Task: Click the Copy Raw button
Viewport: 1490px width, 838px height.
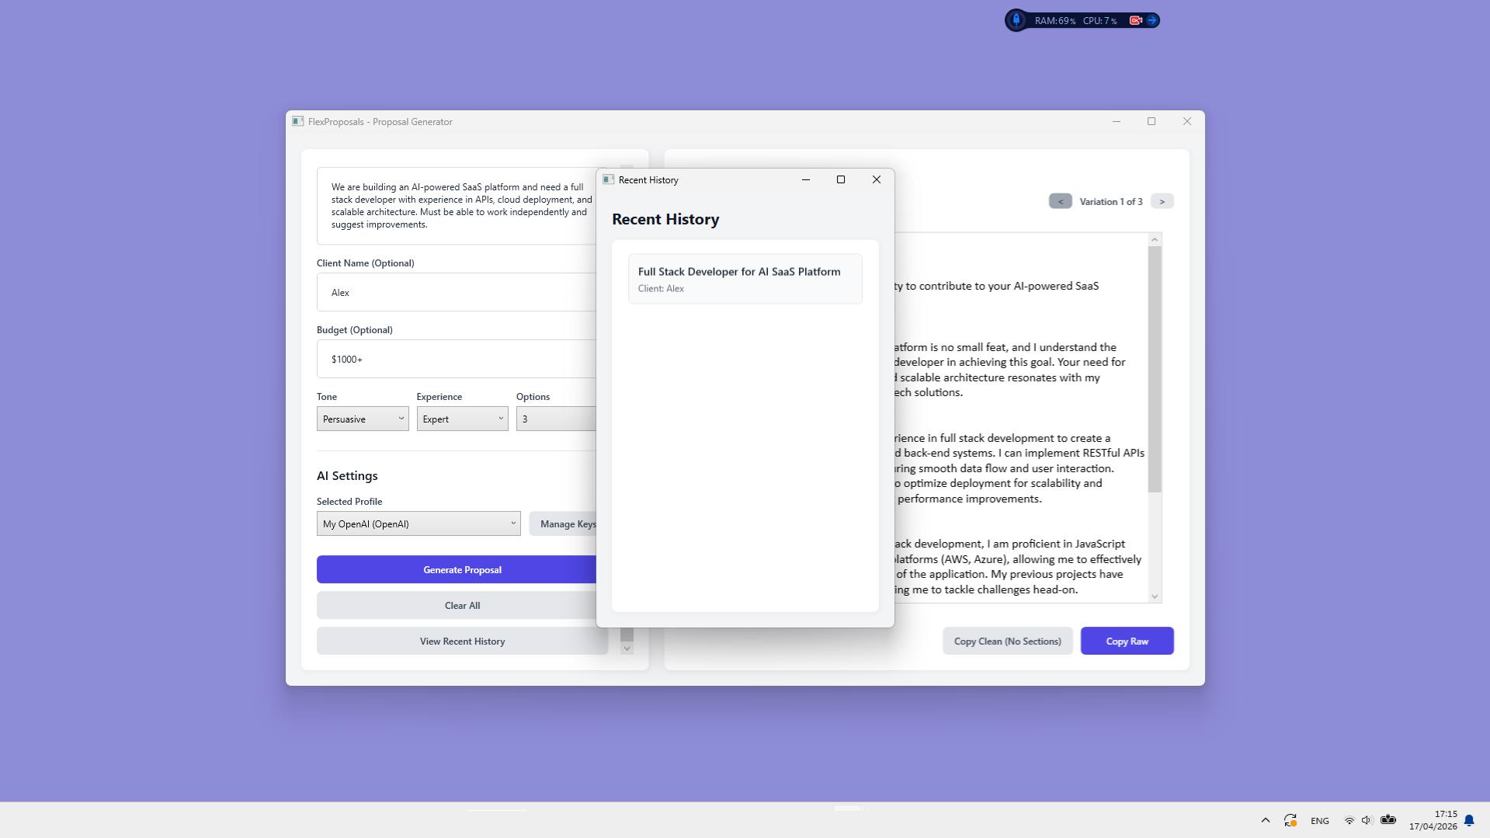Action: coord(1127,641)
